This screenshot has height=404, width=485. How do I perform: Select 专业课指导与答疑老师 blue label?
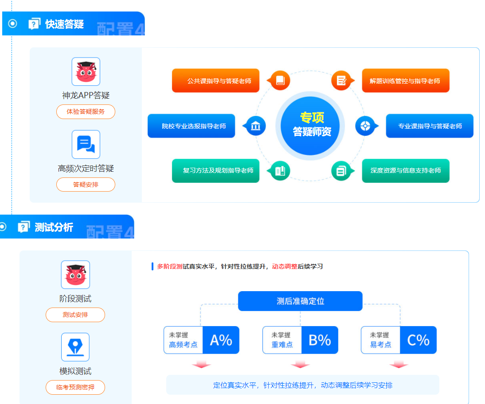430,126
